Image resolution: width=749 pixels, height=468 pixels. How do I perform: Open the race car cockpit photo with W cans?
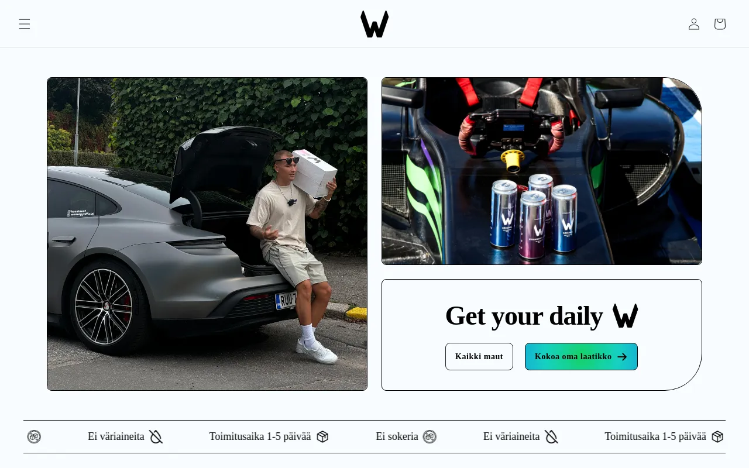click(x=542, y=171)
